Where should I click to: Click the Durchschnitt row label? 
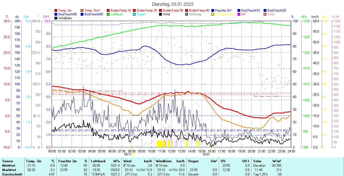(x=12, y=174)
